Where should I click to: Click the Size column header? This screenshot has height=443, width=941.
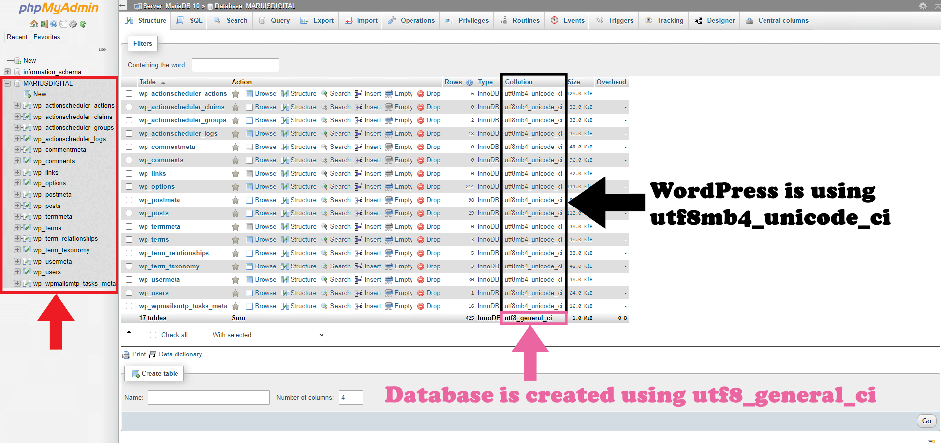574,82
